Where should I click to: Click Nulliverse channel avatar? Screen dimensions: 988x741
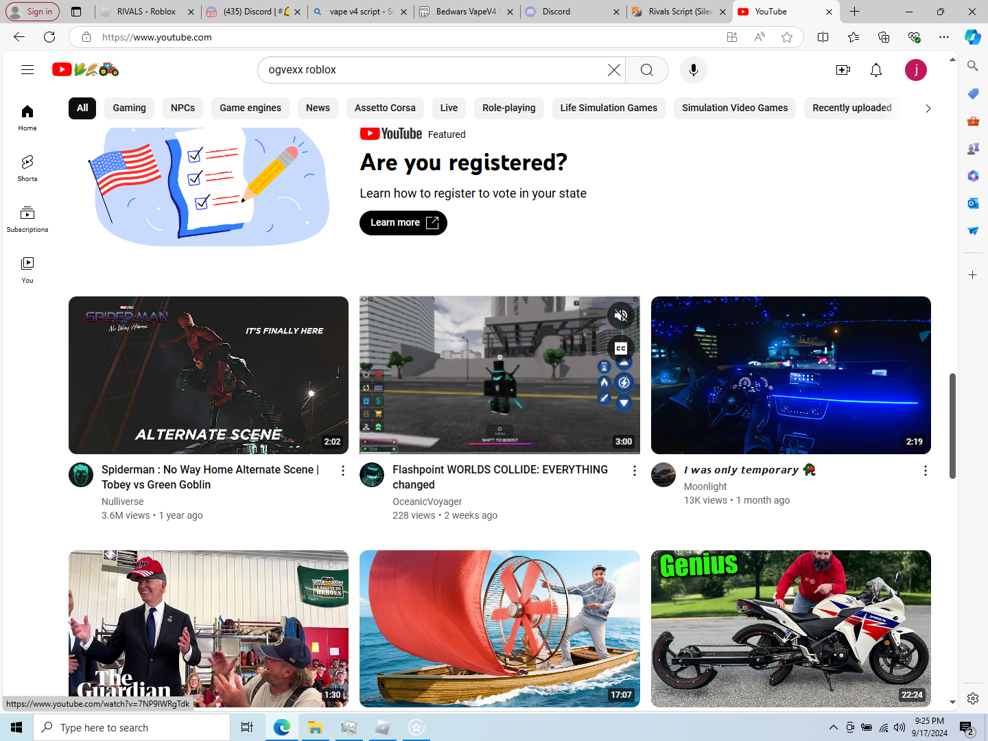81,475
